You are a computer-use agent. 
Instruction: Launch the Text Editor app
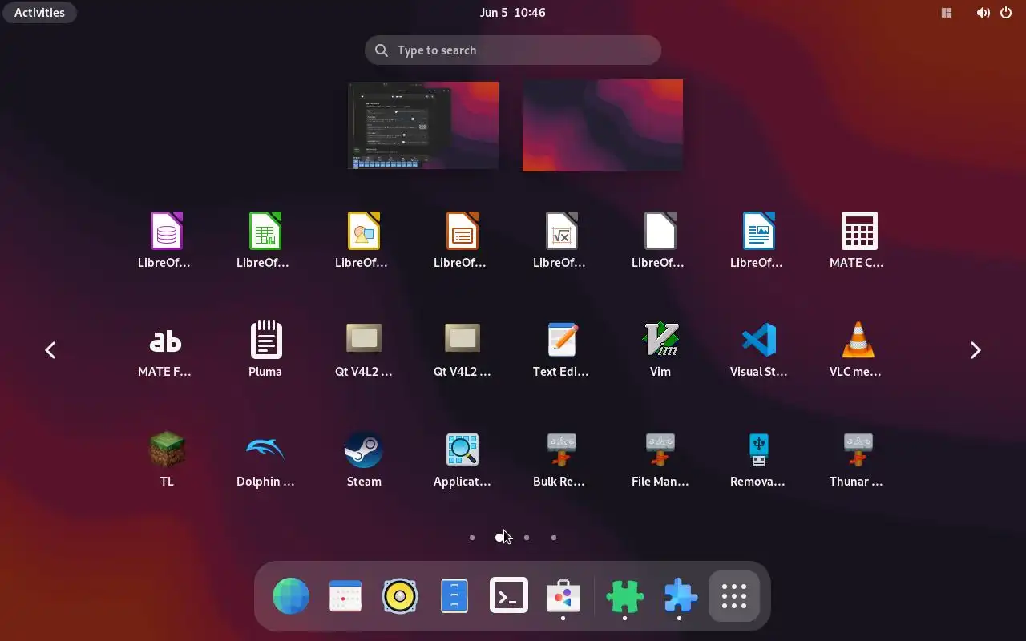click(x=563, y=340)
